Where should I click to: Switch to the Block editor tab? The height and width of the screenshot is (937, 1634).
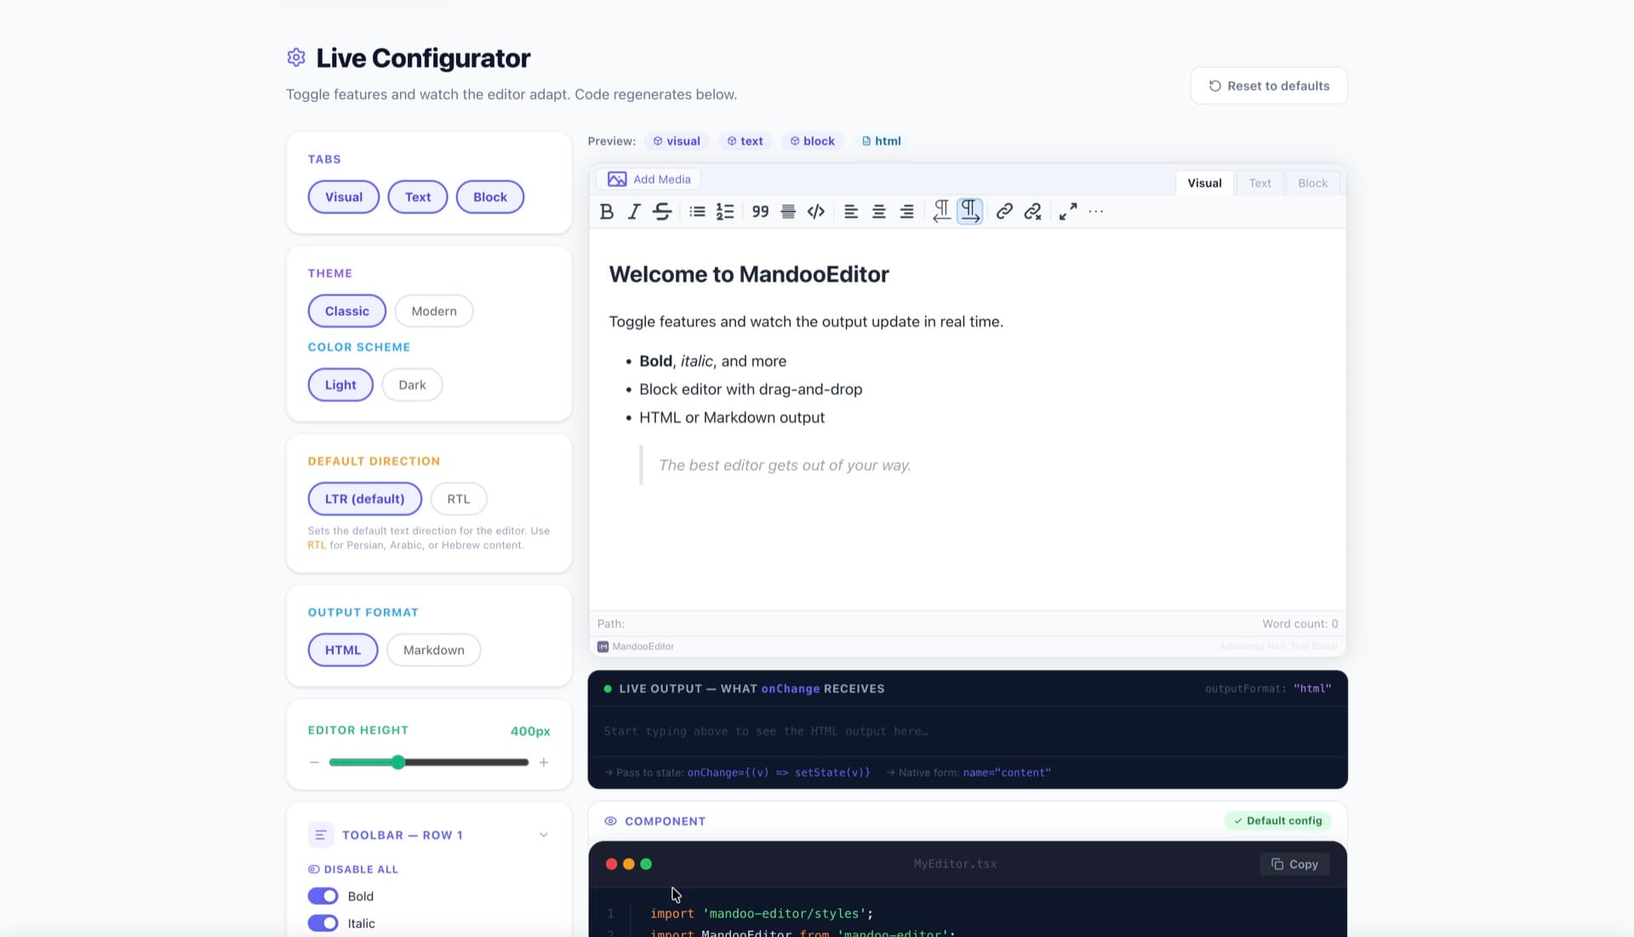[x=1312, y=183]
